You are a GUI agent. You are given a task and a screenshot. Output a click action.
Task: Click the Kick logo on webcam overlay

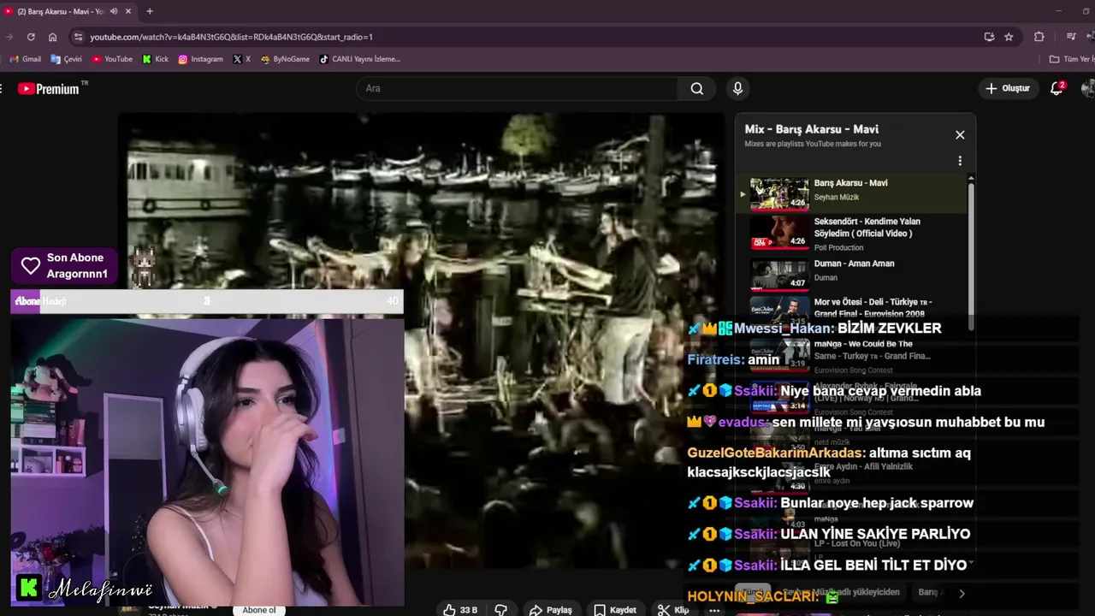point(29,588)
